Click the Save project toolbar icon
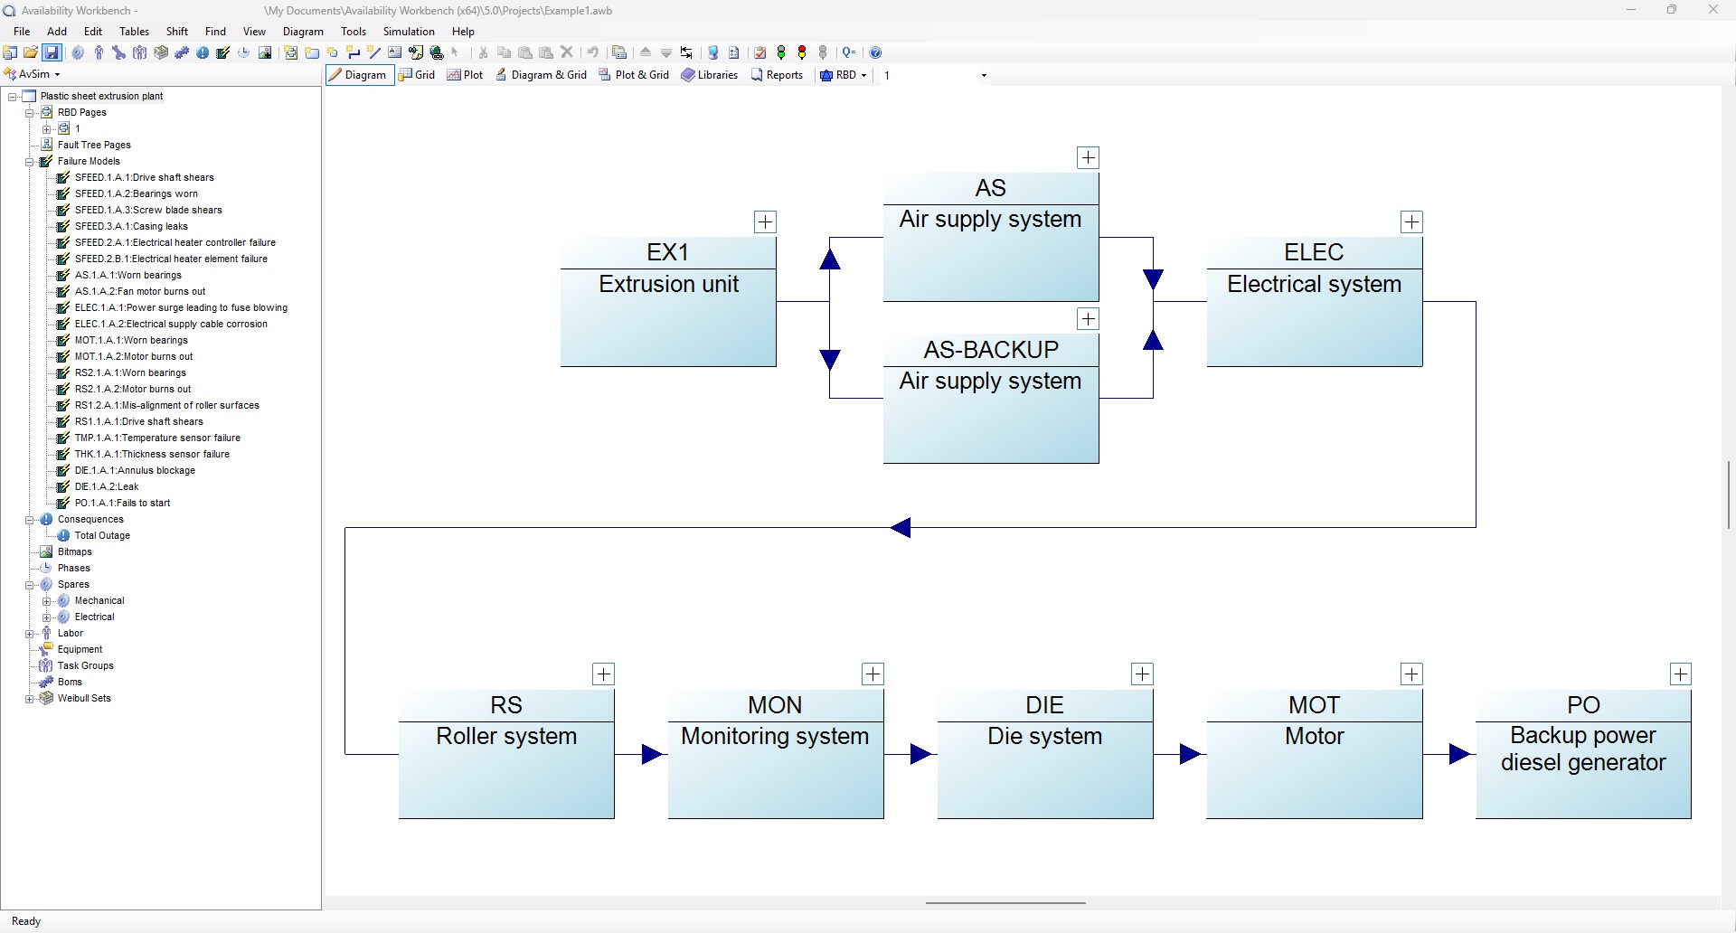This screenshot has width=1736, height=933. (52, 52)
